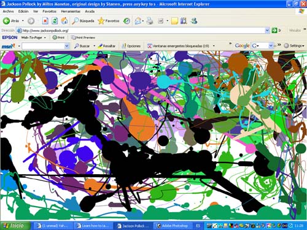Click the system tray clock
Image resolution: width=307 pixels, height=230 pixels.
click(299, 226)
